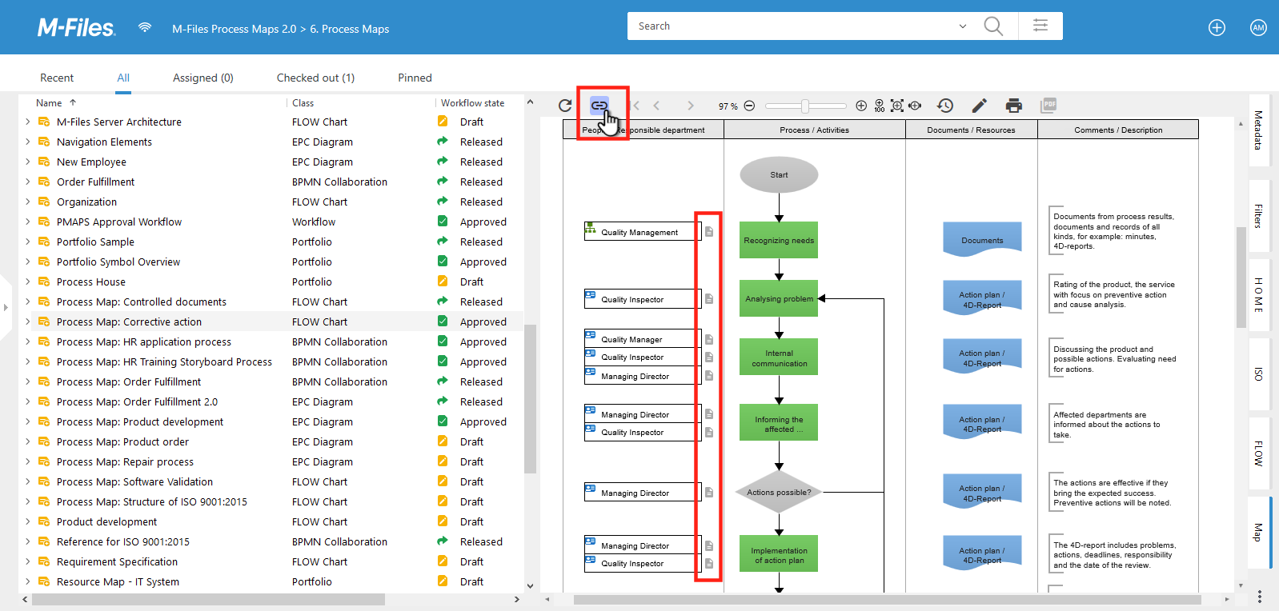Click the zoom out minus icon
1279x611 pixels.
[749, 106]
